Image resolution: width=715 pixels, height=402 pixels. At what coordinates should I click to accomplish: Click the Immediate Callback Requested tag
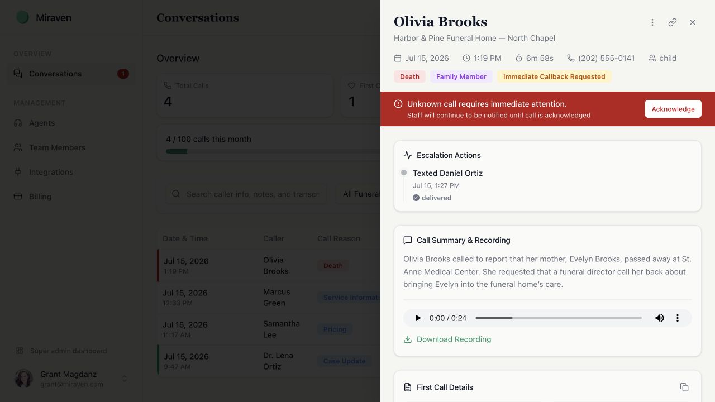[554, 76]
